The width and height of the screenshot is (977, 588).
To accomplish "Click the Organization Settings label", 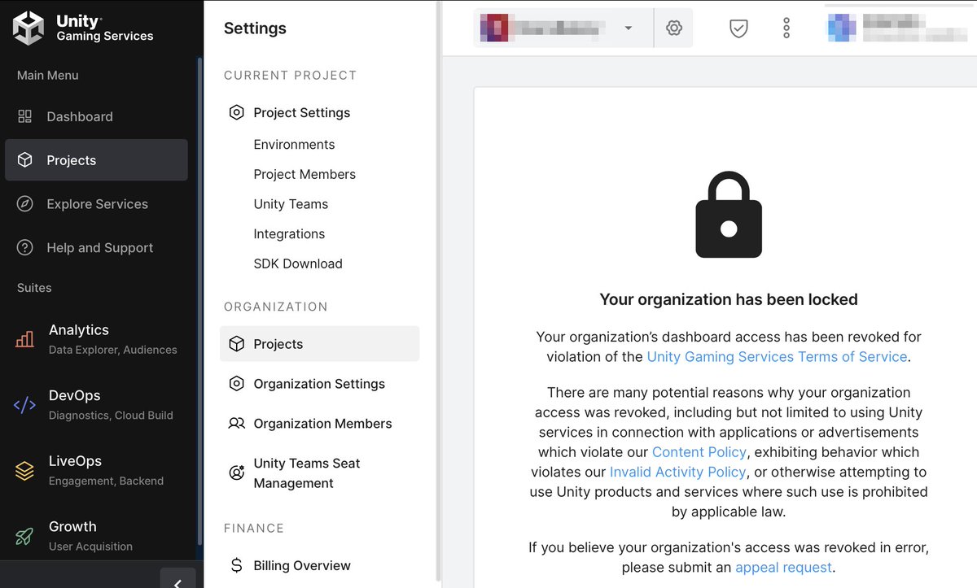I will [319, 384].
